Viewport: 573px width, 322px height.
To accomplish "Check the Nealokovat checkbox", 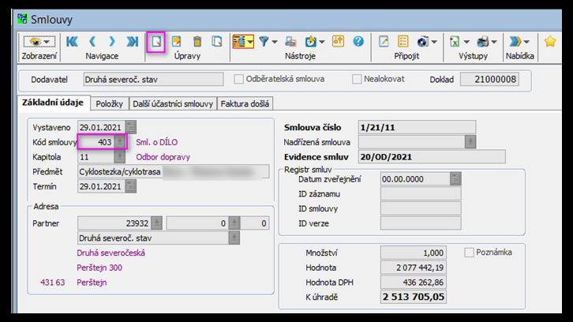I will (357, 79).
